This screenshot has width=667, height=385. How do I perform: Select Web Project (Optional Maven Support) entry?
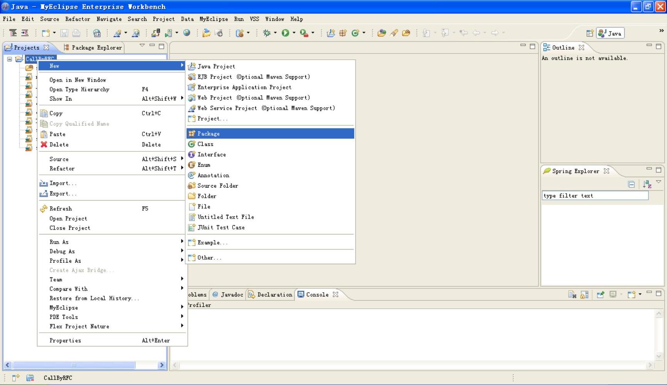click(270, 97)
